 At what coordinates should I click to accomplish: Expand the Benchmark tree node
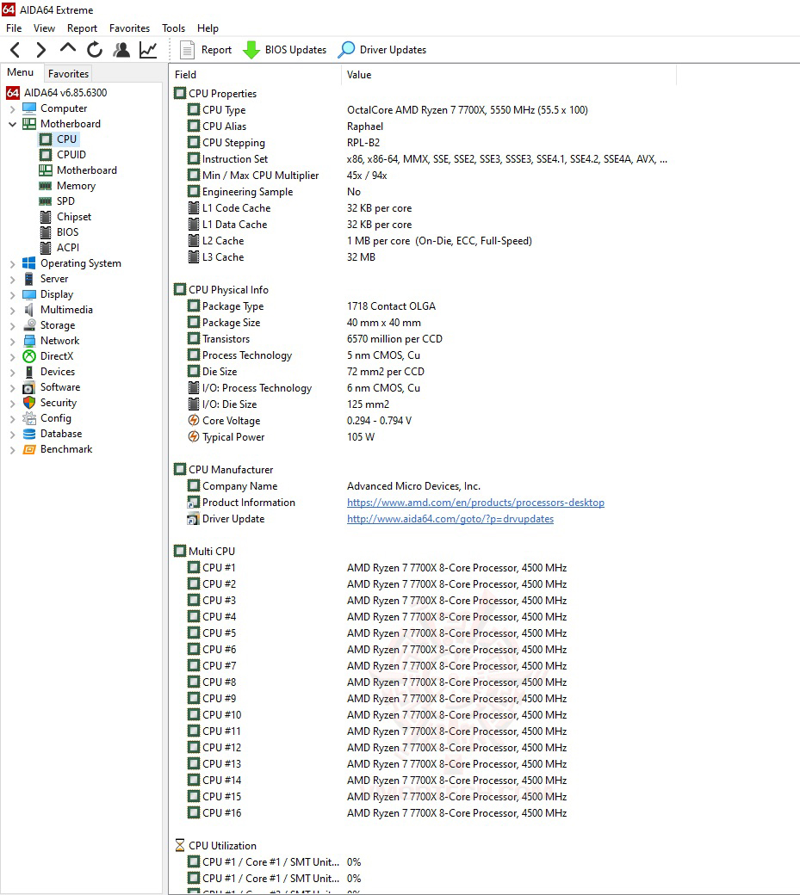(13, 450)
